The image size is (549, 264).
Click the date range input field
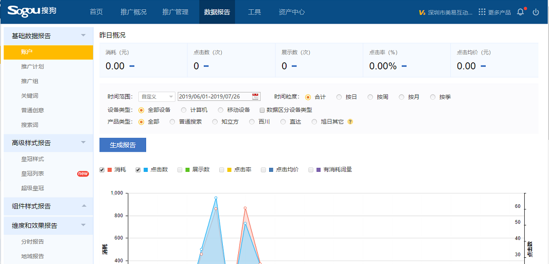pos(219,97)
